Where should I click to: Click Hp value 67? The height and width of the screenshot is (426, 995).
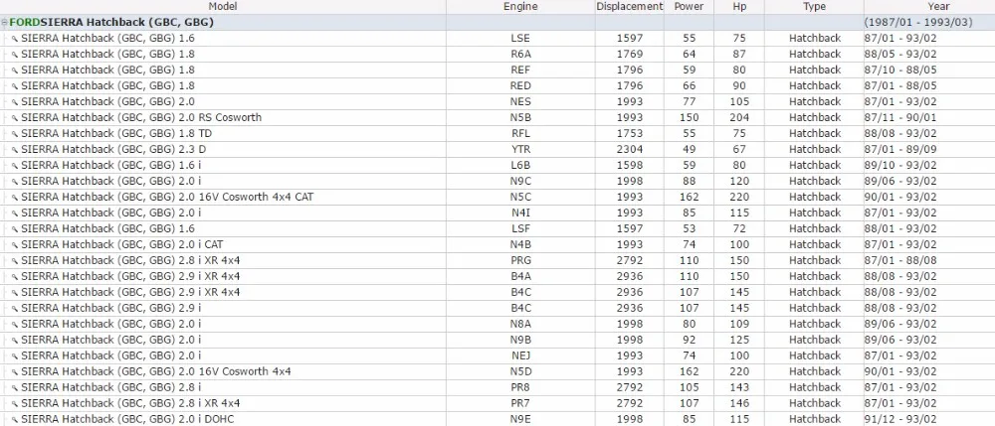pos(739,149)
